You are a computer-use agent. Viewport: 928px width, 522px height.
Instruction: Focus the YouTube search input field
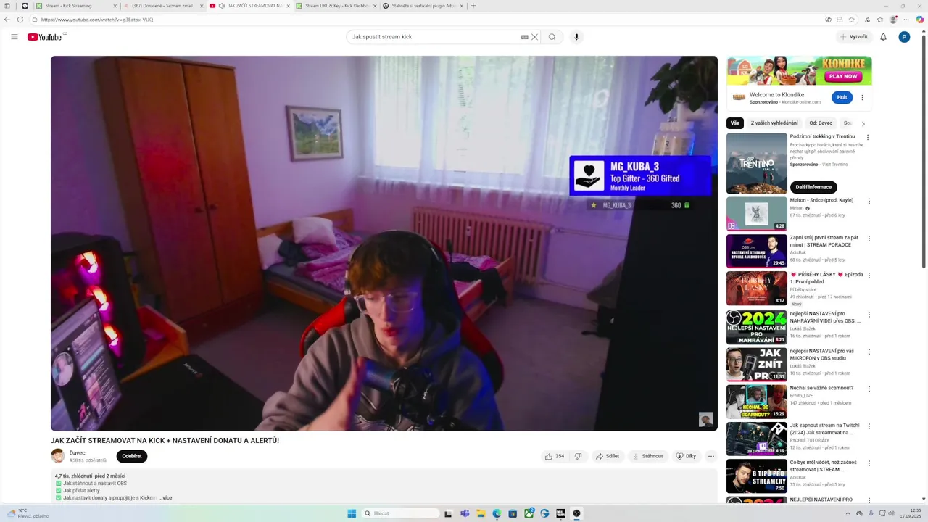(x=434, y=37)
